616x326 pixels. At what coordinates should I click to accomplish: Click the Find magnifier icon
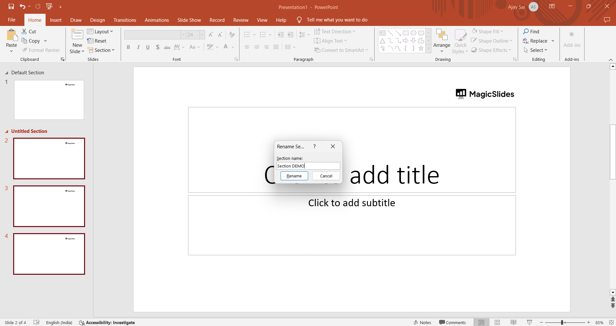[526, 31]
